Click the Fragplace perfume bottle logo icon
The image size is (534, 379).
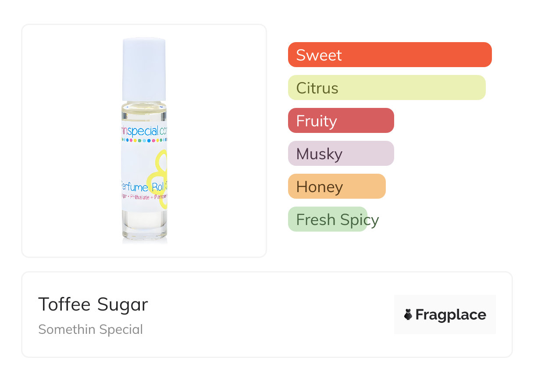point(408,315)
